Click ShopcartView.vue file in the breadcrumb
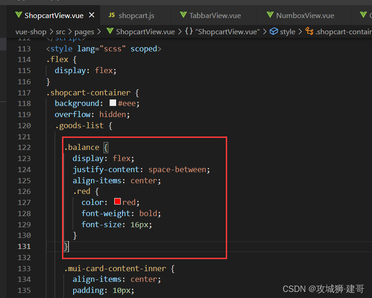Viewport: 372px width, 298px height. [145, 31]
